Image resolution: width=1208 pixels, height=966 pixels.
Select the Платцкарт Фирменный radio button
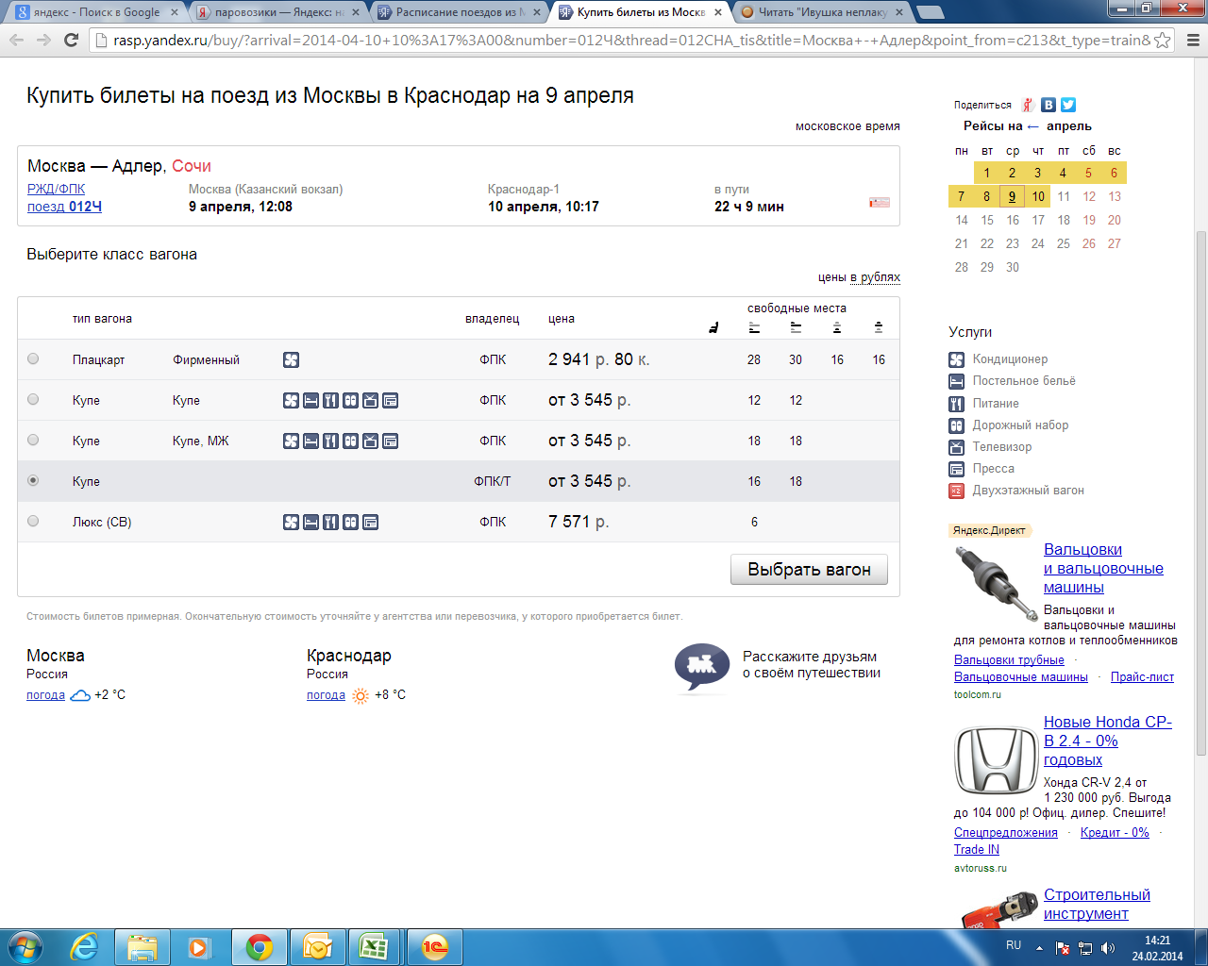point(33,358)
